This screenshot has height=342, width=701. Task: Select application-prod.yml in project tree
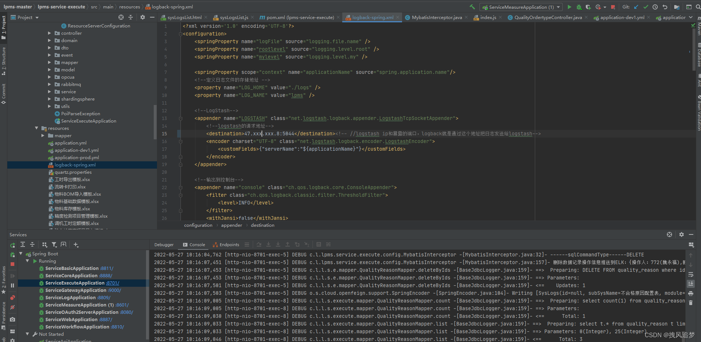pos(77,158)
